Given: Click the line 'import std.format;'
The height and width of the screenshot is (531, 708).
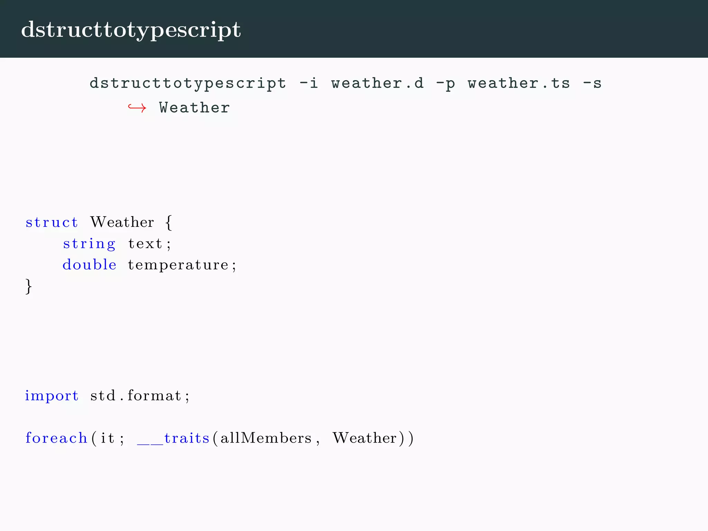Looking at the screenshot, I should click(107, 396).
